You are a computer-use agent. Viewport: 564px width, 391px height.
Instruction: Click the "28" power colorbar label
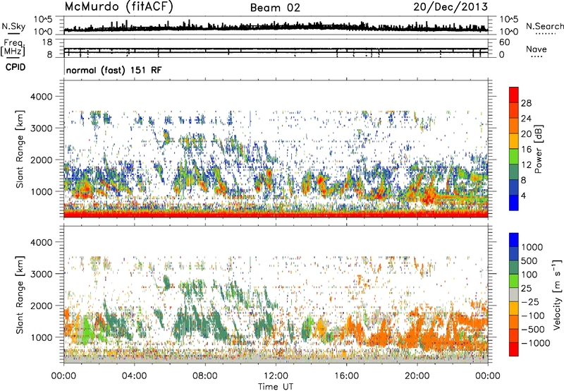tap(526, 103)
